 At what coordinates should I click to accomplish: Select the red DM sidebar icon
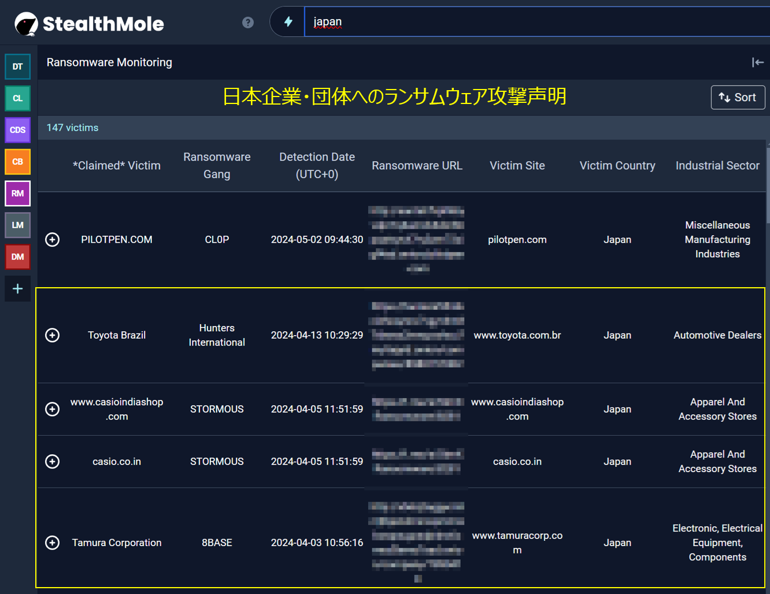click(x=17, y=257)
